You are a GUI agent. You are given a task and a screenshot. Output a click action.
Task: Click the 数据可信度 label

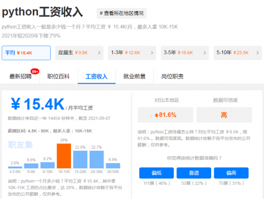pyautogui.click(x=225, y=100)
